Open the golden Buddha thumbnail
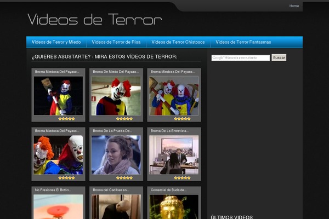The width and height of the screenshot is (329, 219). pos(174,206)
